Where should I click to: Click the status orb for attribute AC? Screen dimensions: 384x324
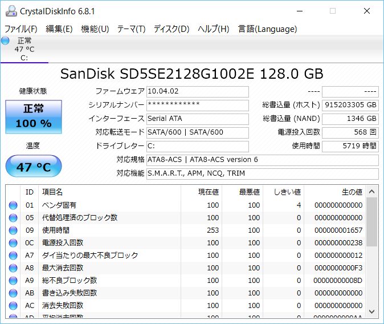[x=13, y=306]
